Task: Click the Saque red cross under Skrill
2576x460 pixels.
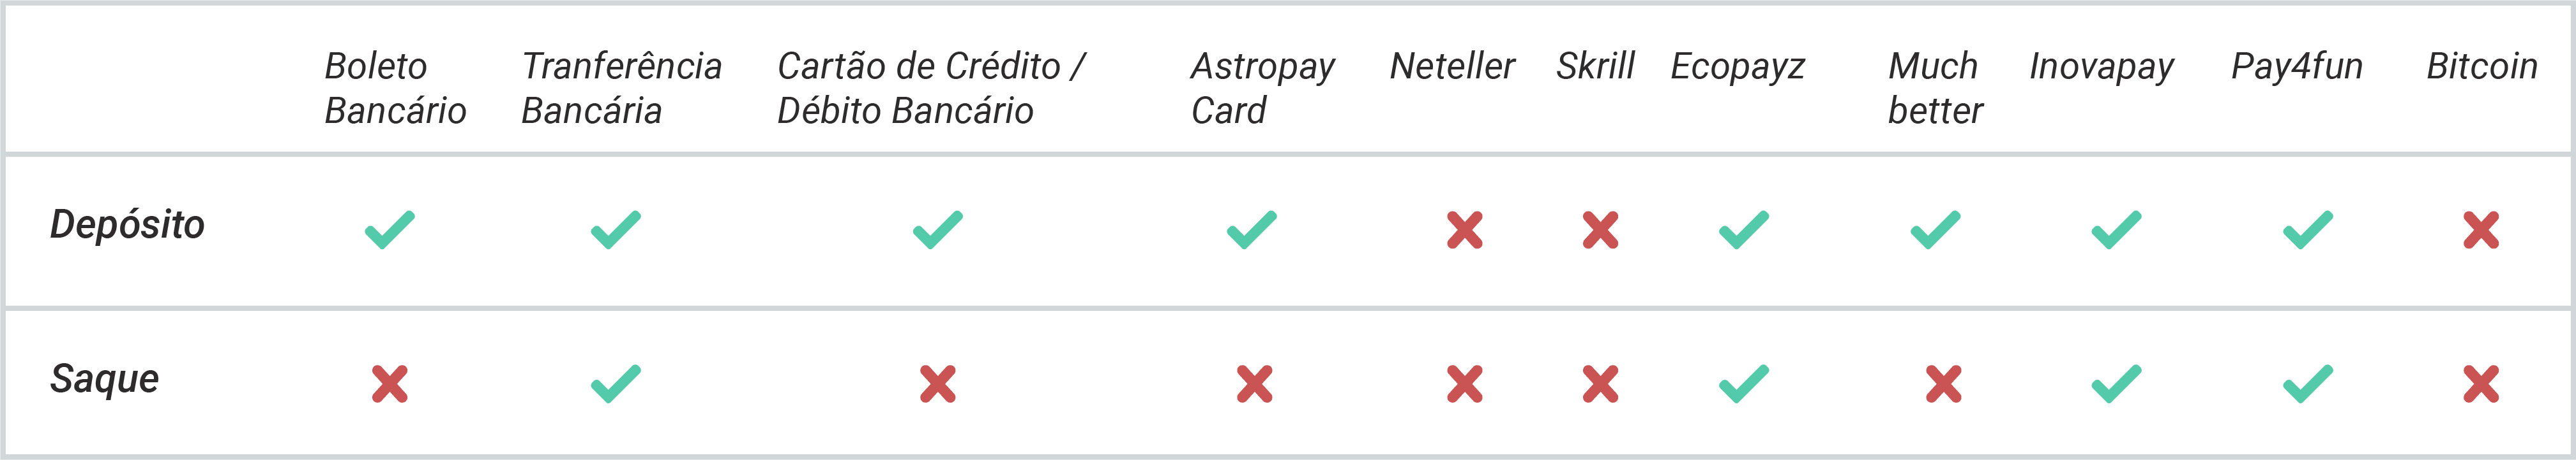Action: 1601,384
